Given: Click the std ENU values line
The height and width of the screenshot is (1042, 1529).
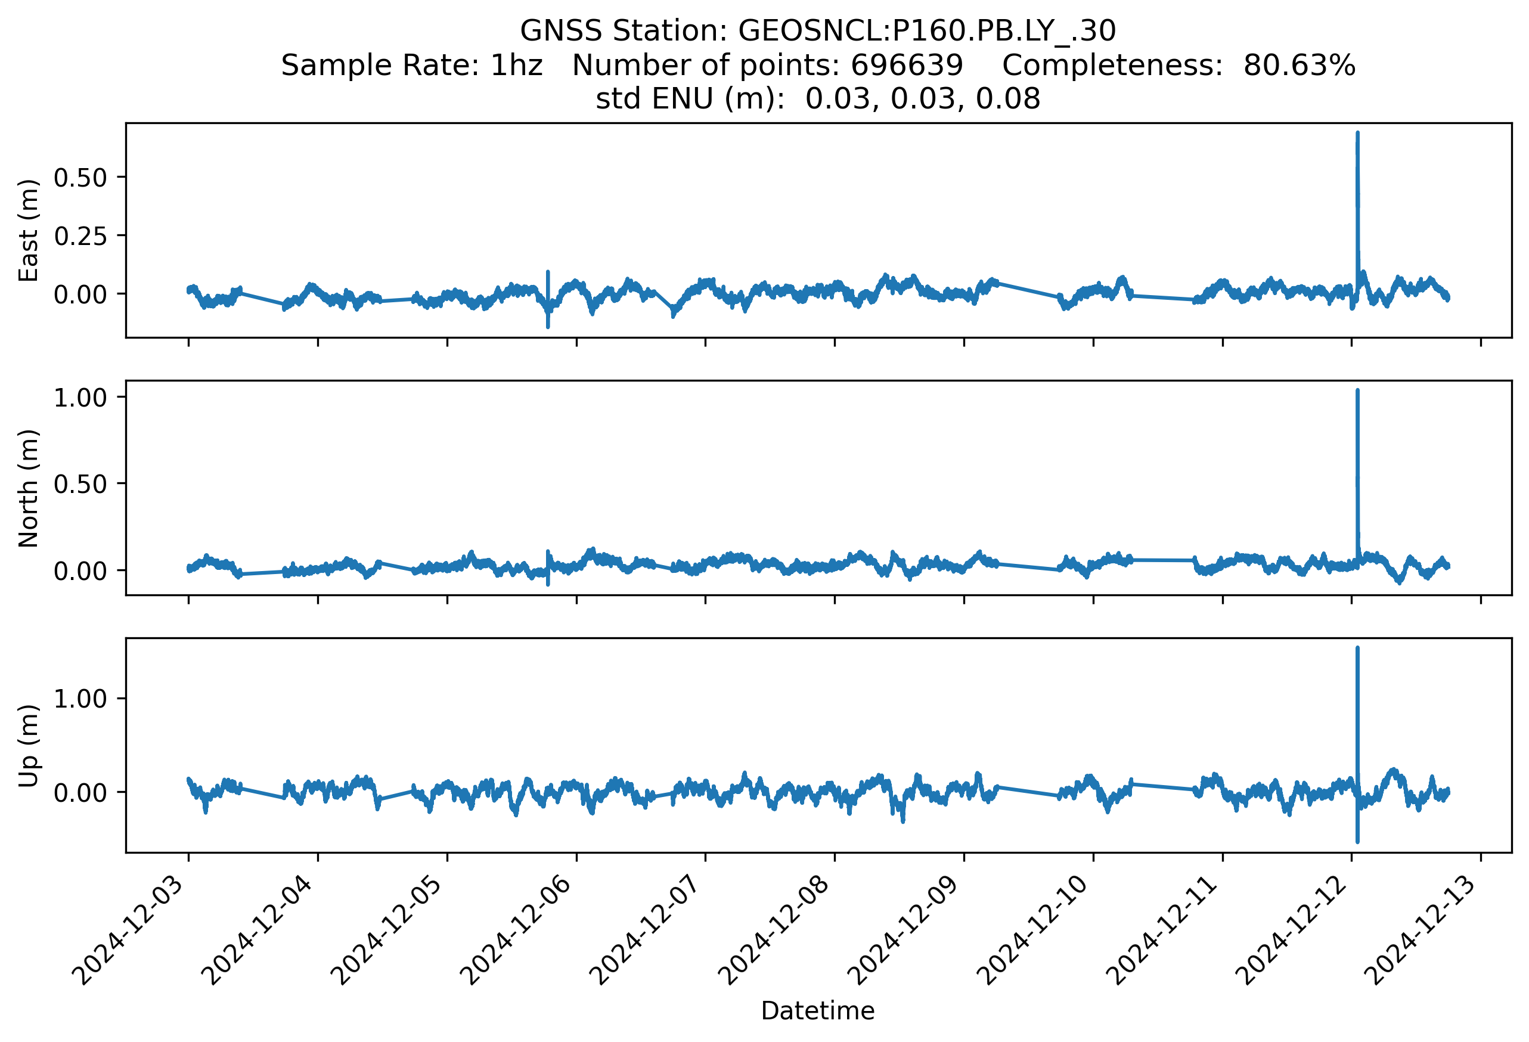Looking at the screenshot, I should (817, 99).
